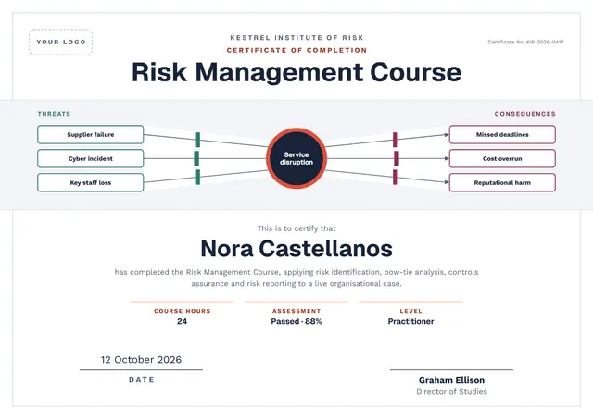Click the YOUR LOGO placeholder box

[61, 42]
